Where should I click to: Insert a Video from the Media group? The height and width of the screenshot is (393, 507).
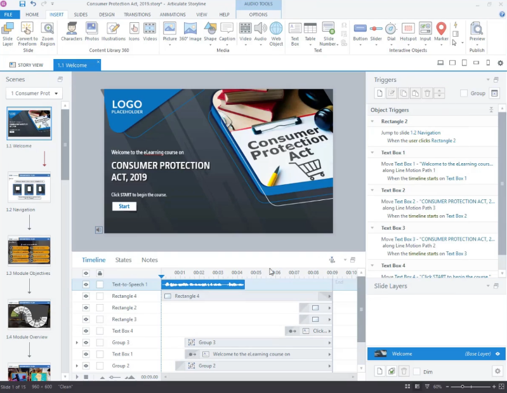pos(246,34)
